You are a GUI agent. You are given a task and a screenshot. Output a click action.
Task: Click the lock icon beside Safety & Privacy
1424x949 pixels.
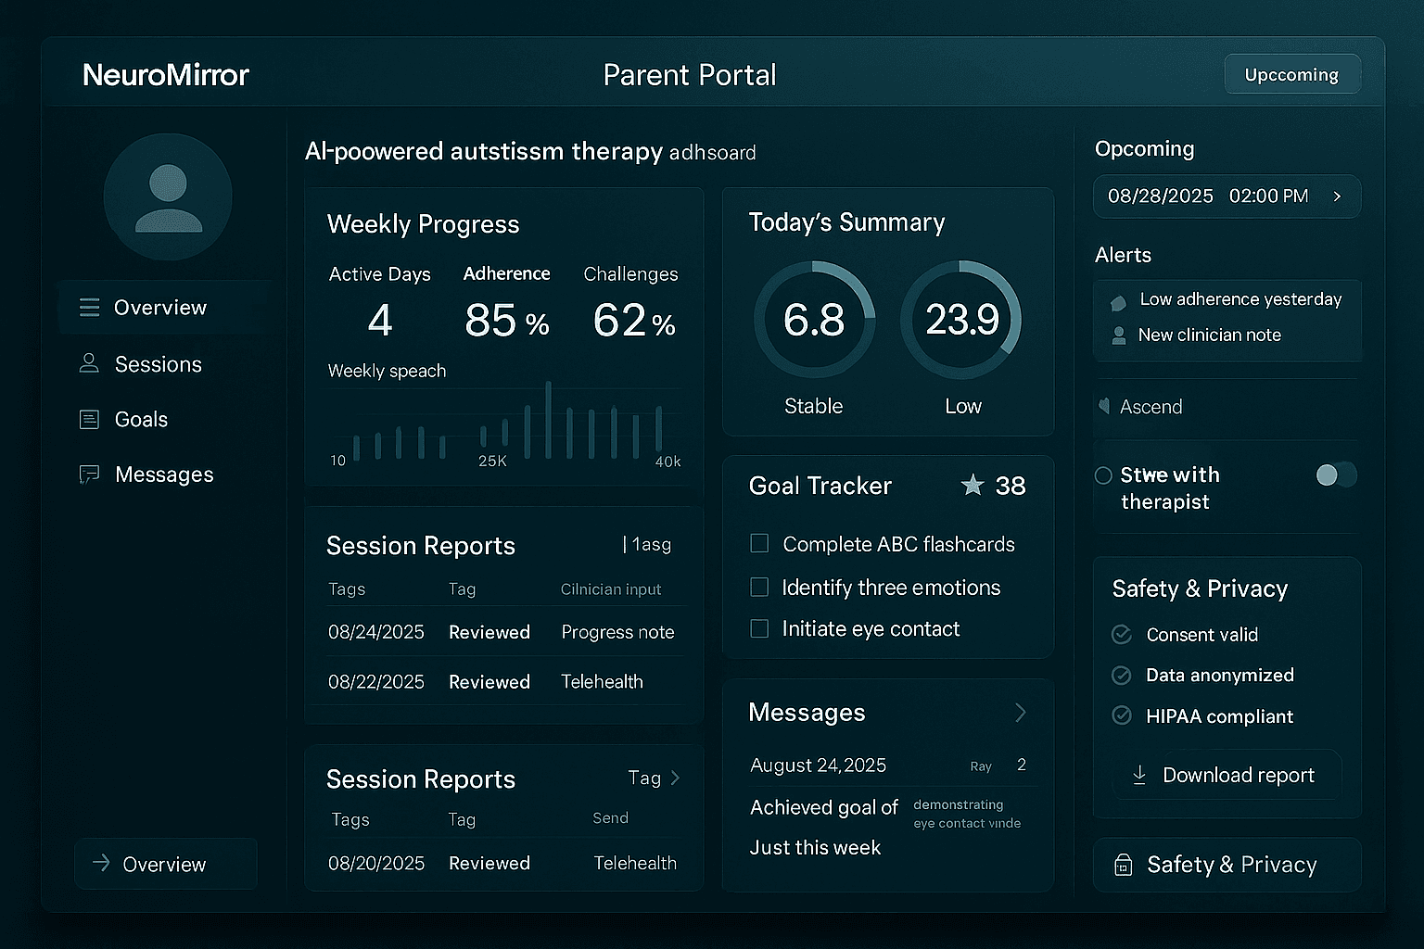pos(1123,865)
